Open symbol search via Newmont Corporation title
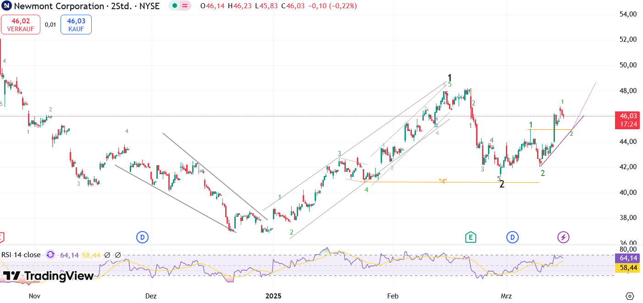This screenshot has width=643, height=303. [x=59, y=6]
